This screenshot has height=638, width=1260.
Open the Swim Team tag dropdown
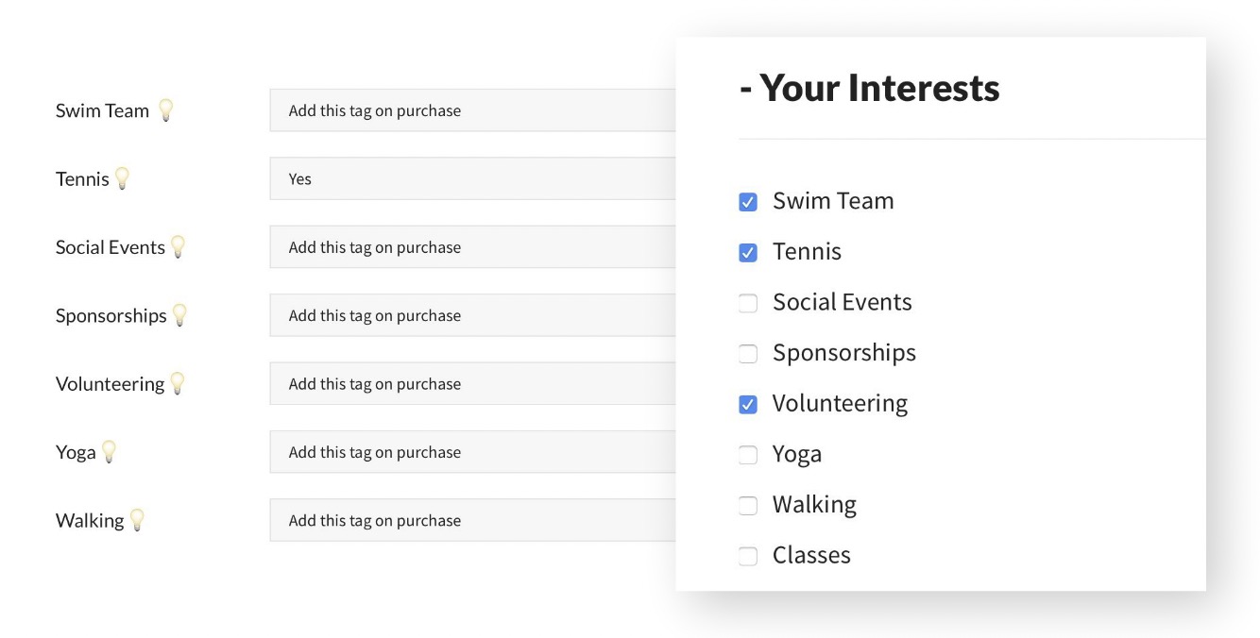coord(472,110)
